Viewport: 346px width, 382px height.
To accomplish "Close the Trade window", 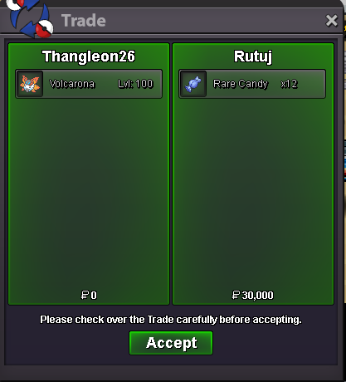I will coord(332,21).
